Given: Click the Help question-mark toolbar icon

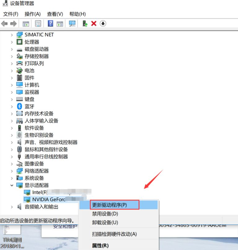Looking at the screenshot, I should (50, 24).
